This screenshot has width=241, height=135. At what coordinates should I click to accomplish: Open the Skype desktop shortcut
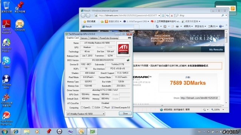tap(6, 62)
